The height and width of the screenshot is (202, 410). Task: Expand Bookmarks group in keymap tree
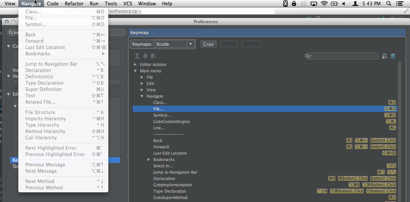coord(148,160)
